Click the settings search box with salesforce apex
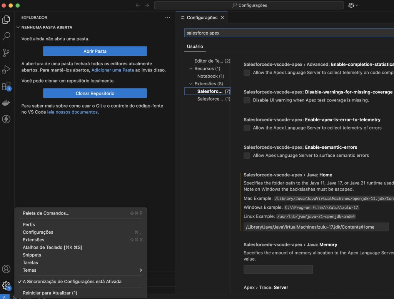Viewport: 394px width, 299px height. click(289, 33)
